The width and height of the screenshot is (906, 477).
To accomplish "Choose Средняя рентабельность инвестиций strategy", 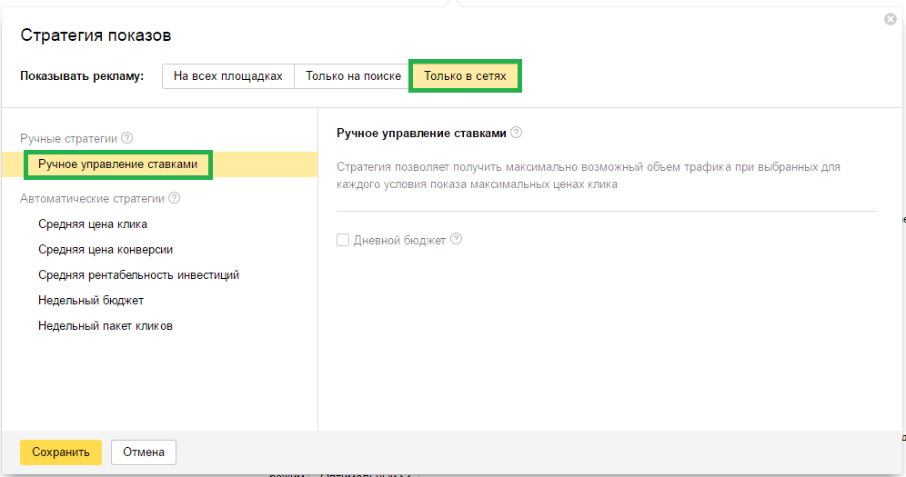I will [138, 274].
